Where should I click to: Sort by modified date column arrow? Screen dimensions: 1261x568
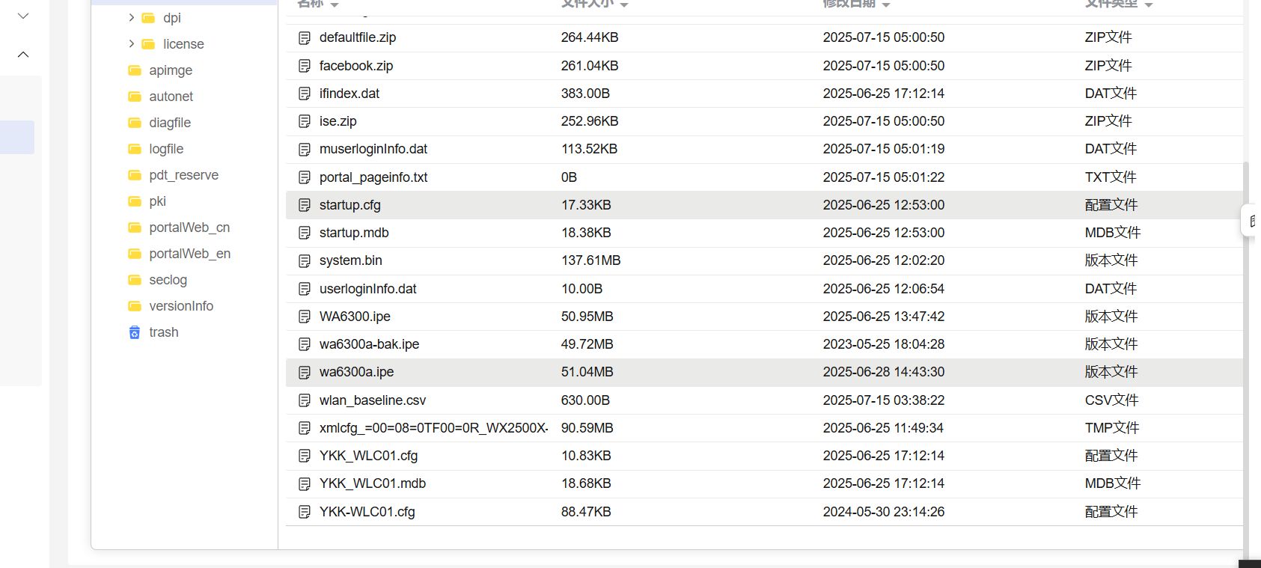[x=886, y=4]
